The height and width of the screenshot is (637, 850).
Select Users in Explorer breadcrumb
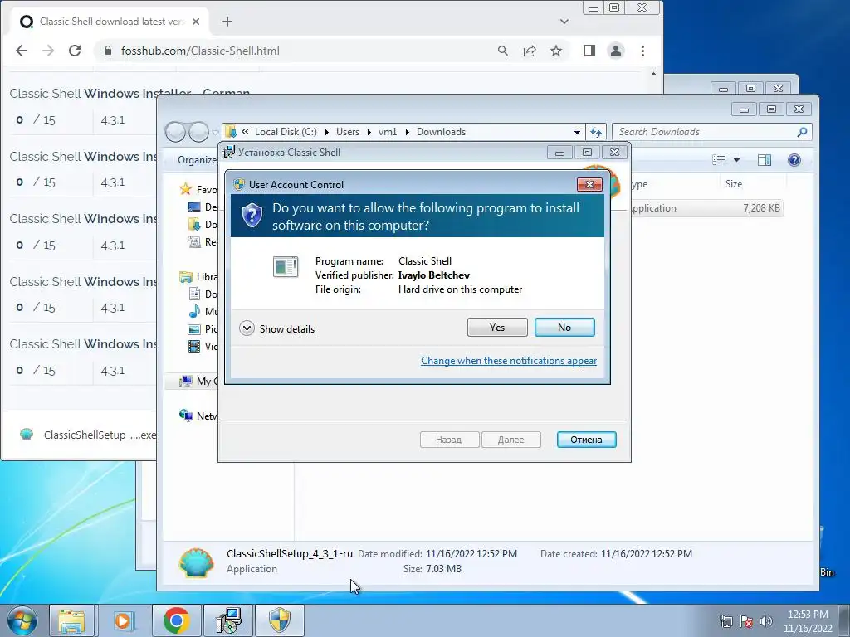click(348, 132)
